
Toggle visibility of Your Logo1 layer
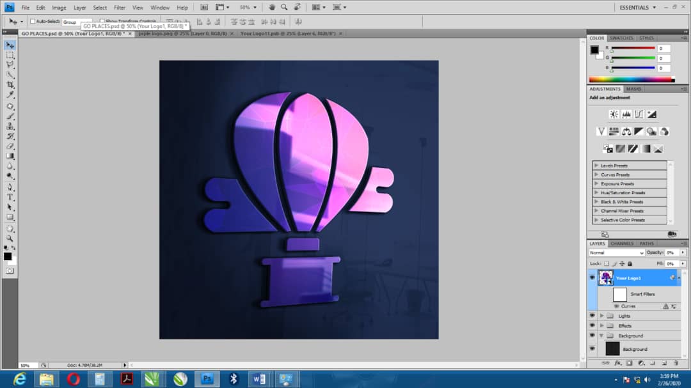click(x=592, y=278)
